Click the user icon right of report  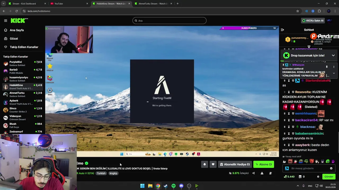[x=270, y=173]
